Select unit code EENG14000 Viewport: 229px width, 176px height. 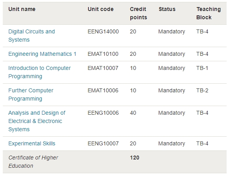pos(103,31)
